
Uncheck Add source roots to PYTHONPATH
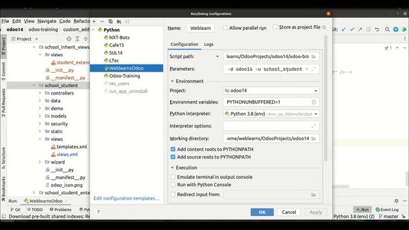click(173, 157)
